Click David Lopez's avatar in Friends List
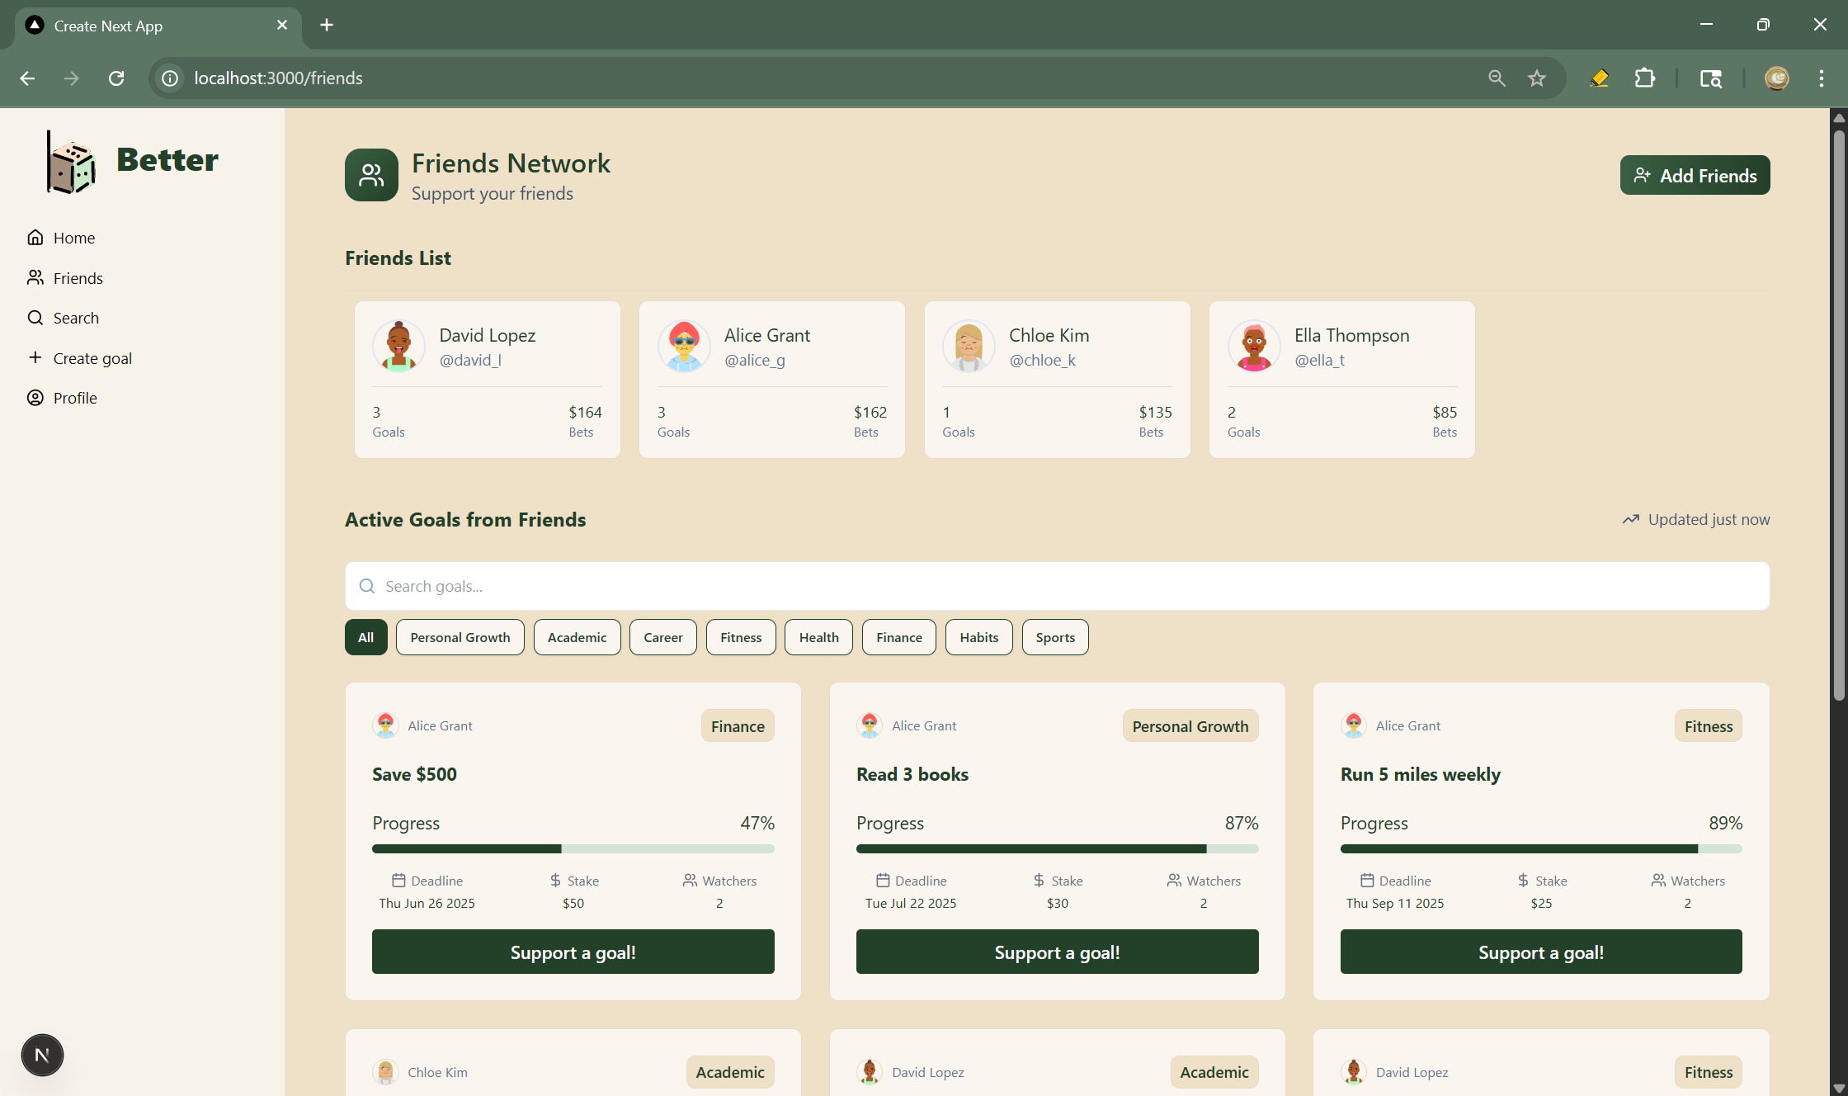Screen dimensions: 1848x1096 tap(398, 346)
